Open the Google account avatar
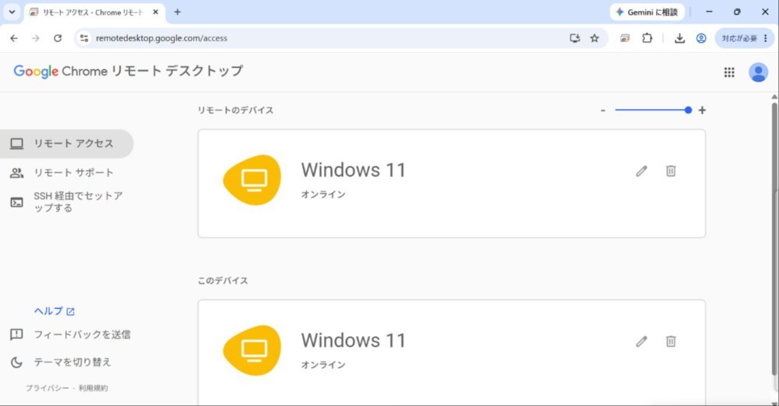This screenshot has height=406, width=779. (758, 72)
